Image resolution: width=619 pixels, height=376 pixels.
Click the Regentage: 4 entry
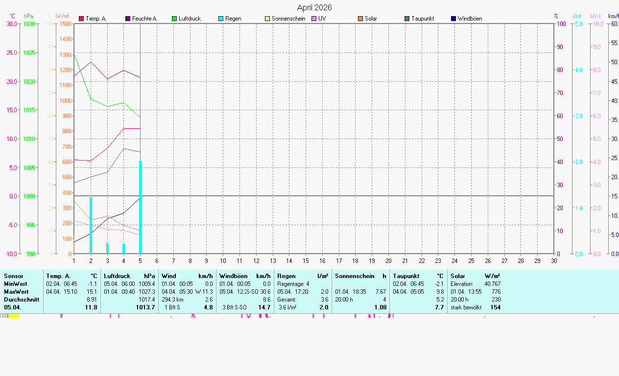coord(293,284)
